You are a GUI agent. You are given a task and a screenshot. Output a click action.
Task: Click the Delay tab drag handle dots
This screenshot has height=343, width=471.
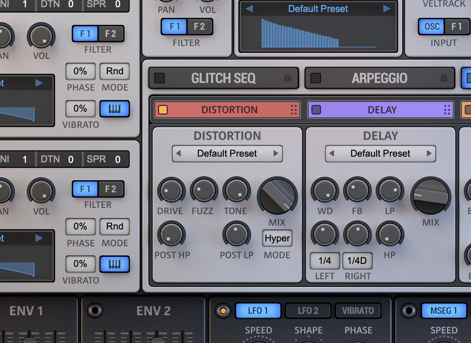pos(447,110)
